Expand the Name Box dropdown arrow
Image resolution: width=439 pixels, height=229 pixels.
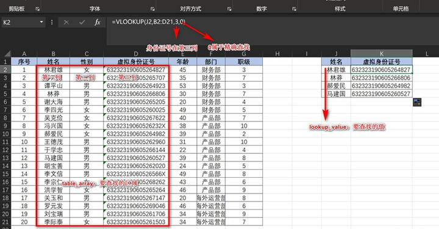(x=41, y=22)
